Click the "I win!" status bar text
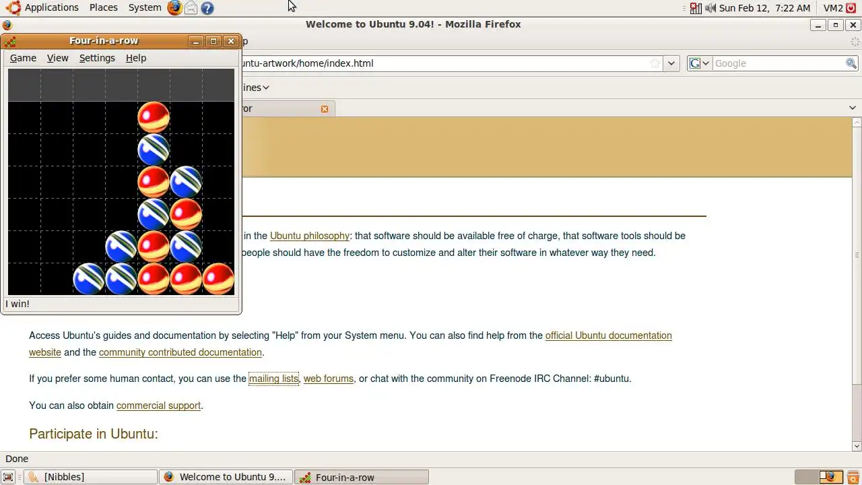The width and height of the screenshot is (862, 485). pos(18,304)
